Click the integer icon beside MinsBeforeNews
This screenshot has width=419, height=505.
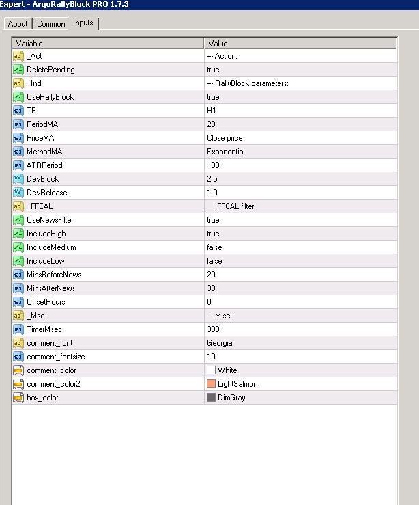coord(18,275)
